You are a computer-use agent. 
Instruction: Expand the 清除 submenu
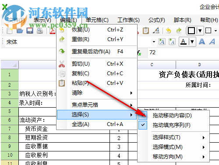click(x=97, y=93)
